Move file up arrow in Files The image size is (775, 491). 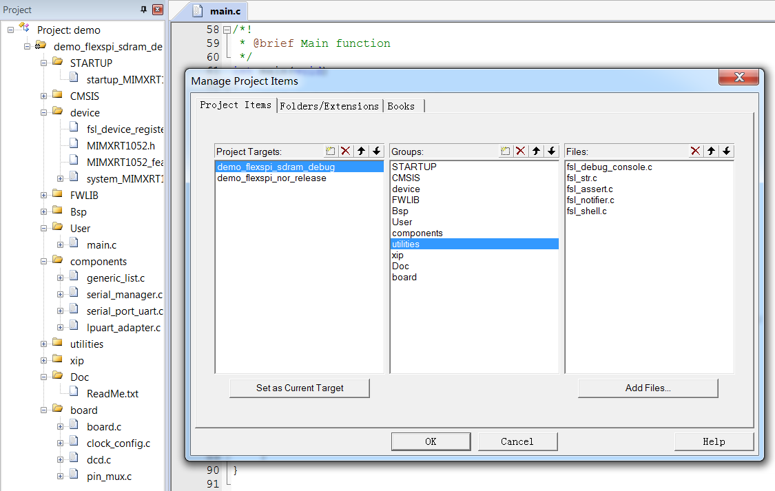(x=711, y=151)
